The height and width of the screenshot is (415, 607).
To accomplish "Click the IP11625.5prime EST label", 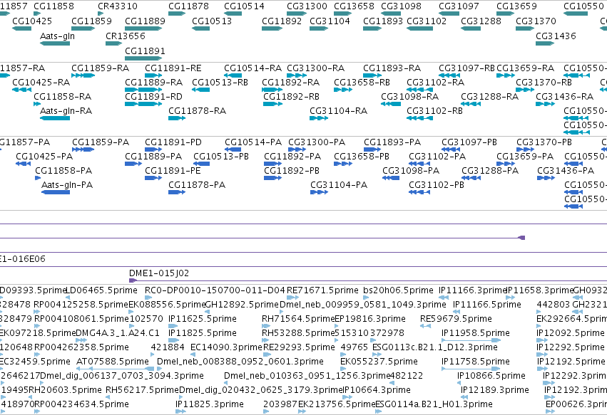I will coord(203,319).
